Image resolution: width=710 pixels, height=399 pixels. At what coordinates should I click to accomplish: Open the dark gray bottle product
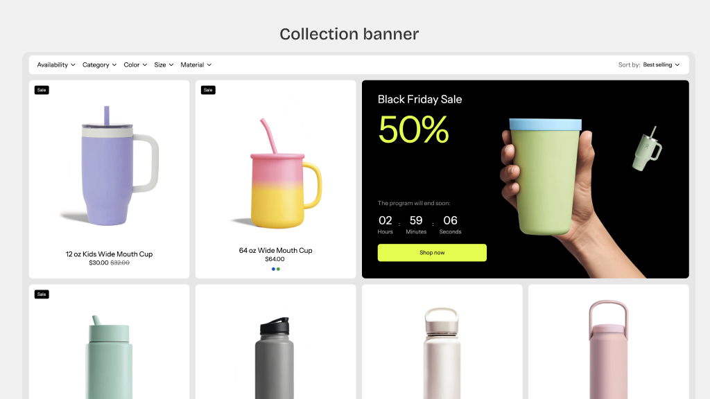pos(275,342)
